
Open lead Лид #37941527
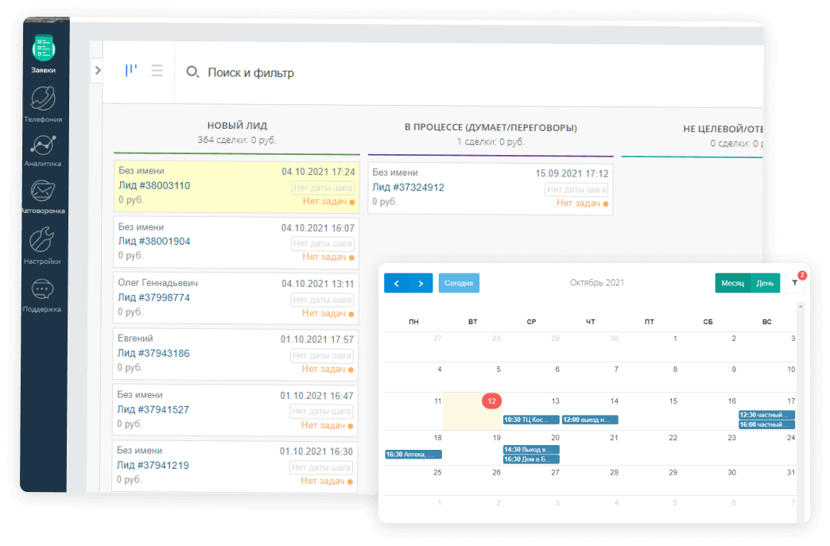tap(153, 409)
